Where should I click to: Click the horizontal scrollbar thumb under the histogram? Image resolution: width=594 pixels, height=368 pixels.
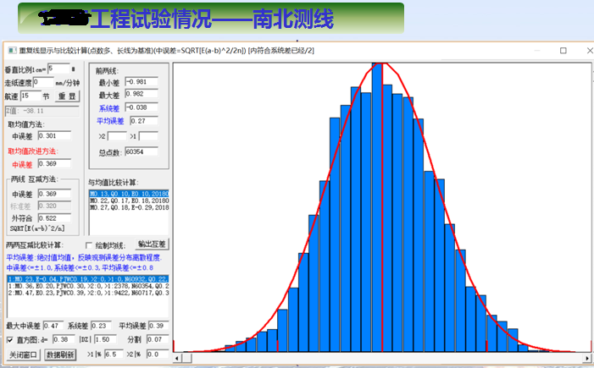pyautogui.click(x=186, y=357)
